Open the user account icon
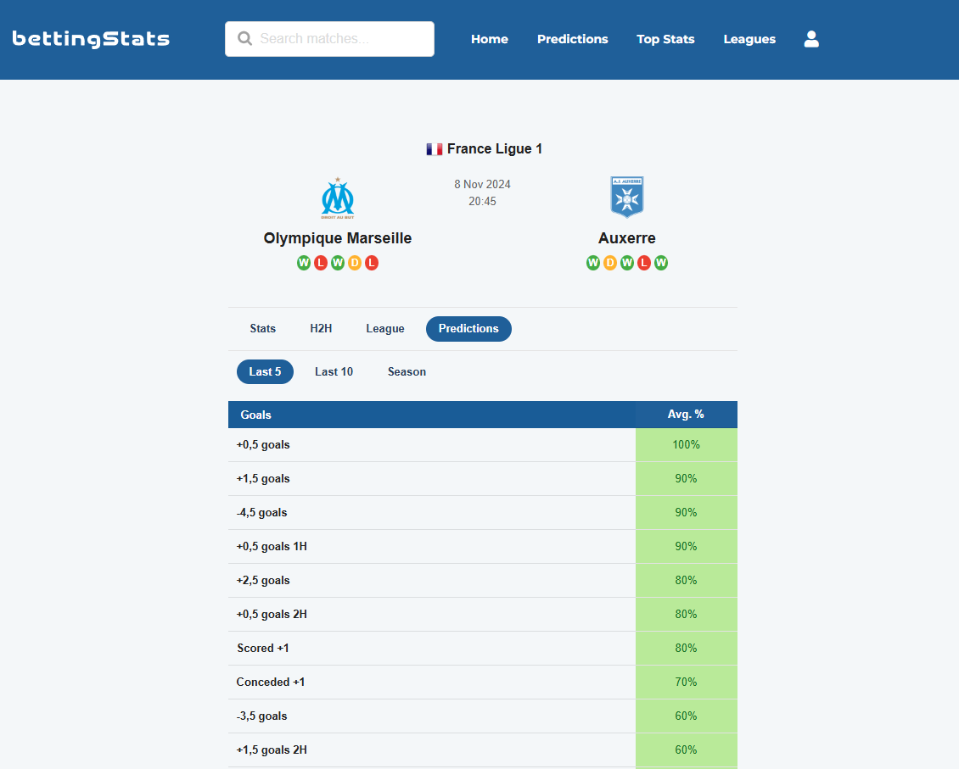The image size is (959, 769). 811,39
